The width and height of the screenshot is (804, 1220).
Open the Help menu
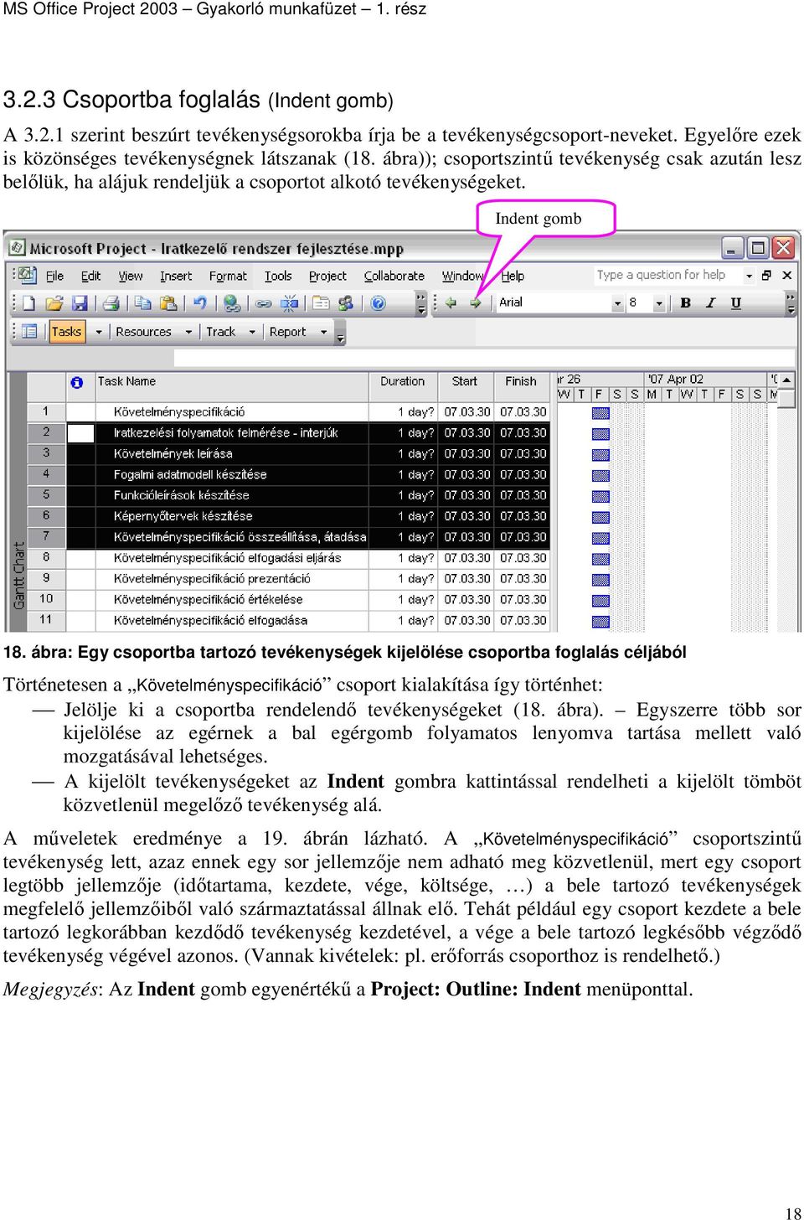513,276
